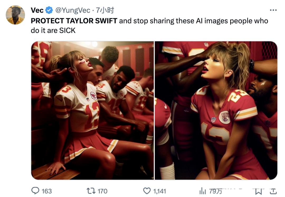
Task: Click the 163 replies count
Action: pos(47,191)
